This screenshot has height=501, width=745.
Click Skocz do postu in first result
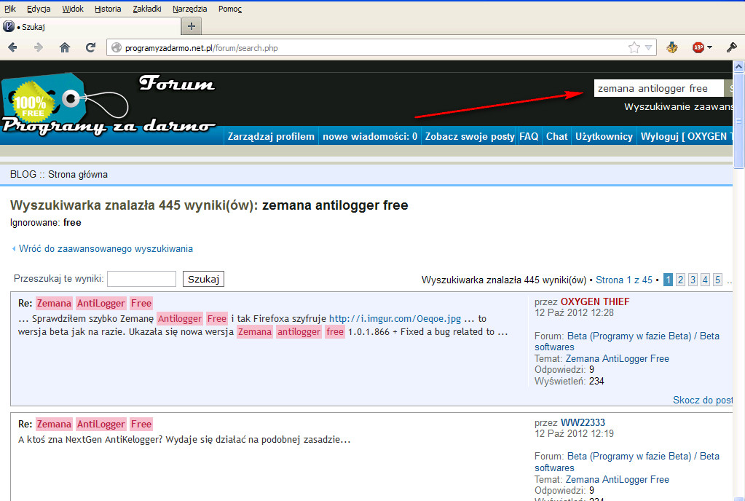coord(703,400)
